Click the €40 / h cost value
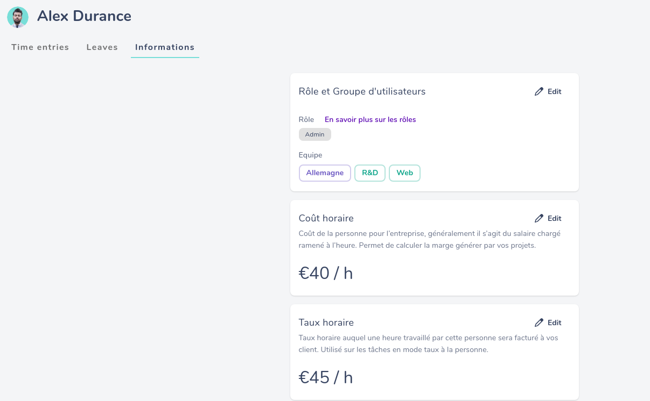 (x=326, y=273)
